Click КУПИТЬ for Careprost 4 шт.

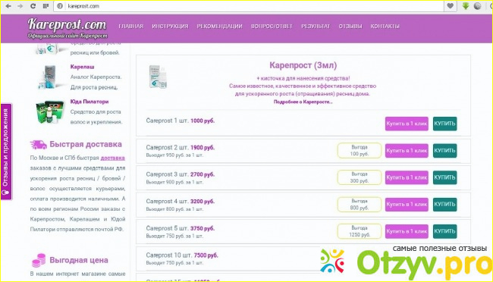[444, 205]
